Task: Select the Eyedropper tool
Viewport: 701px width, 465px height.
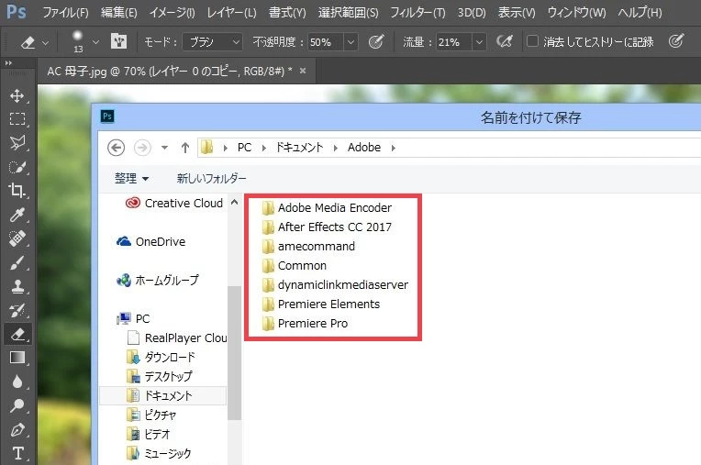Action: pyautogui.click(x=17, y=215)
